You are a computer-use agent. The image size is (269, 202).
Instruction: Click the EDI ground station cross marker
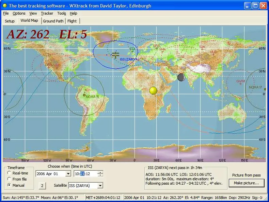[132, 52]
